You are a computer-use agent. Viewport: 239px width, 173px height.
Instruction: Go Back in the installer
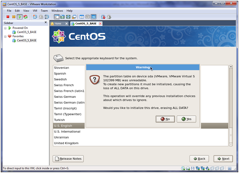tap(199, 159)
